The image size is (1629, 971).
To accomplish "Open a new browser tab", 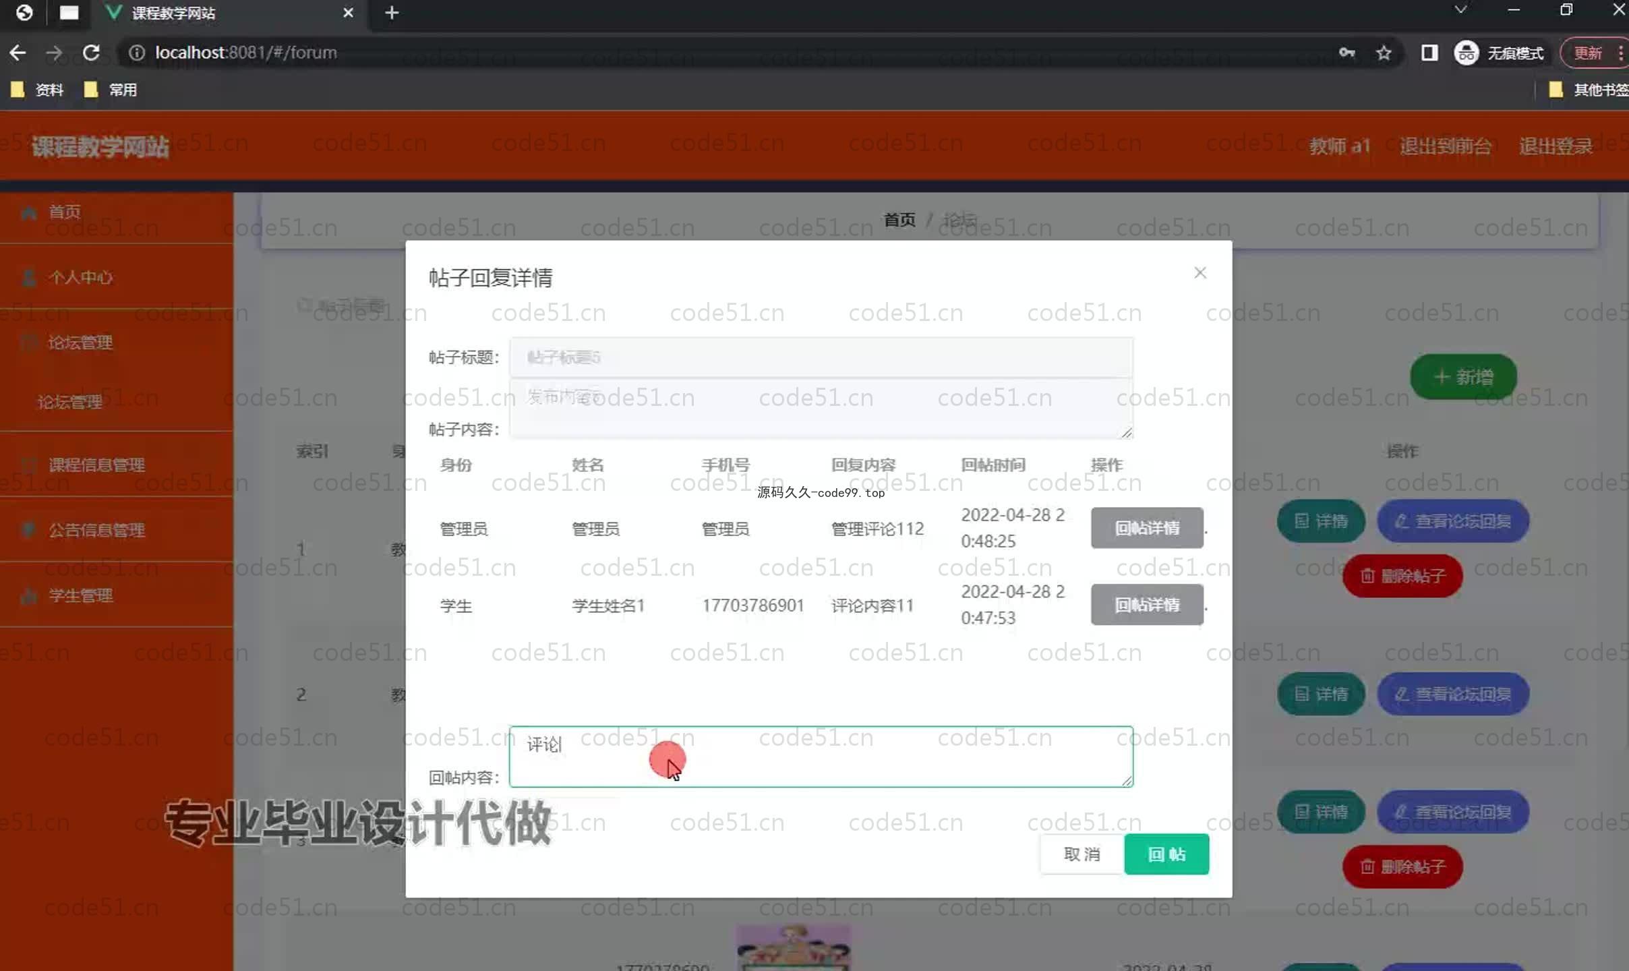I will coord(392,13).
